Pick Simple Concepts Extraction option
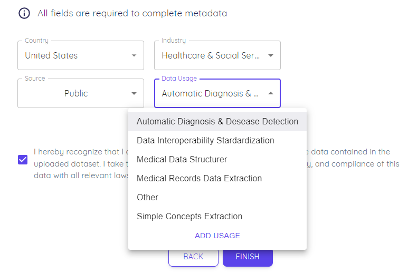This screenshot has height=273, width=408. 217,217
